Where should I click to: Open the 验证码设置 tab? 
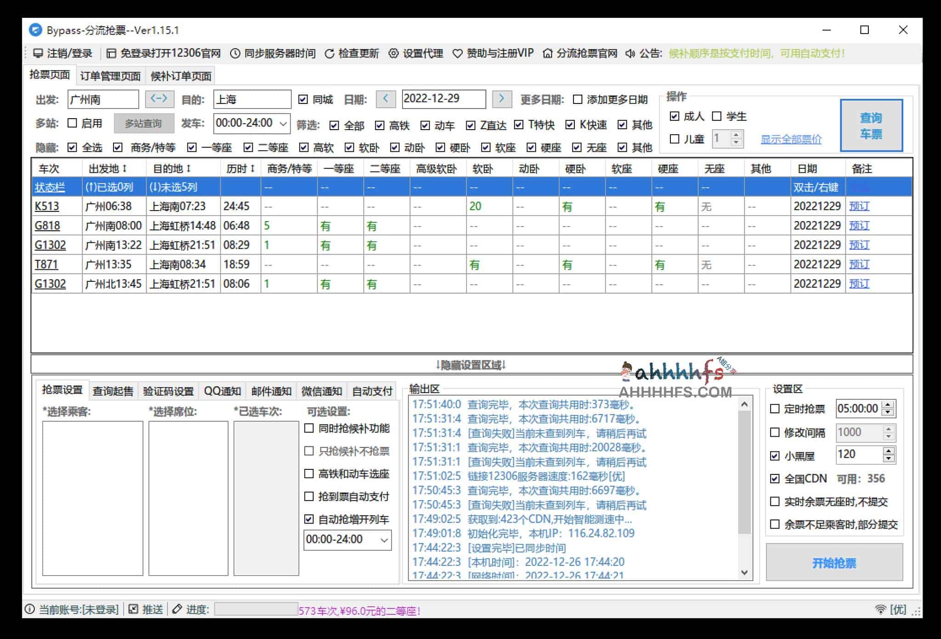coord(169,391)
